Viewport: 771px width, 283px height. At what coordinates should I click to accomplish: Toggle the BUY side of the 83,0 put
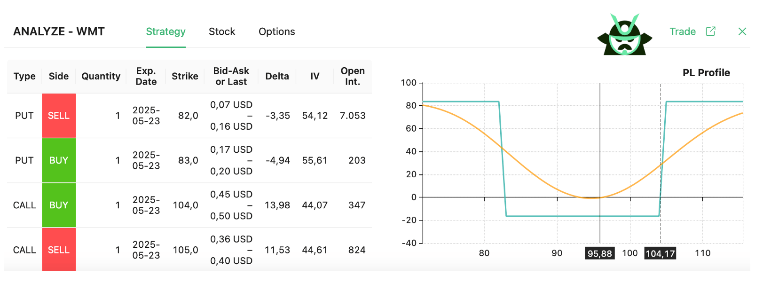[x=59, y=160]
